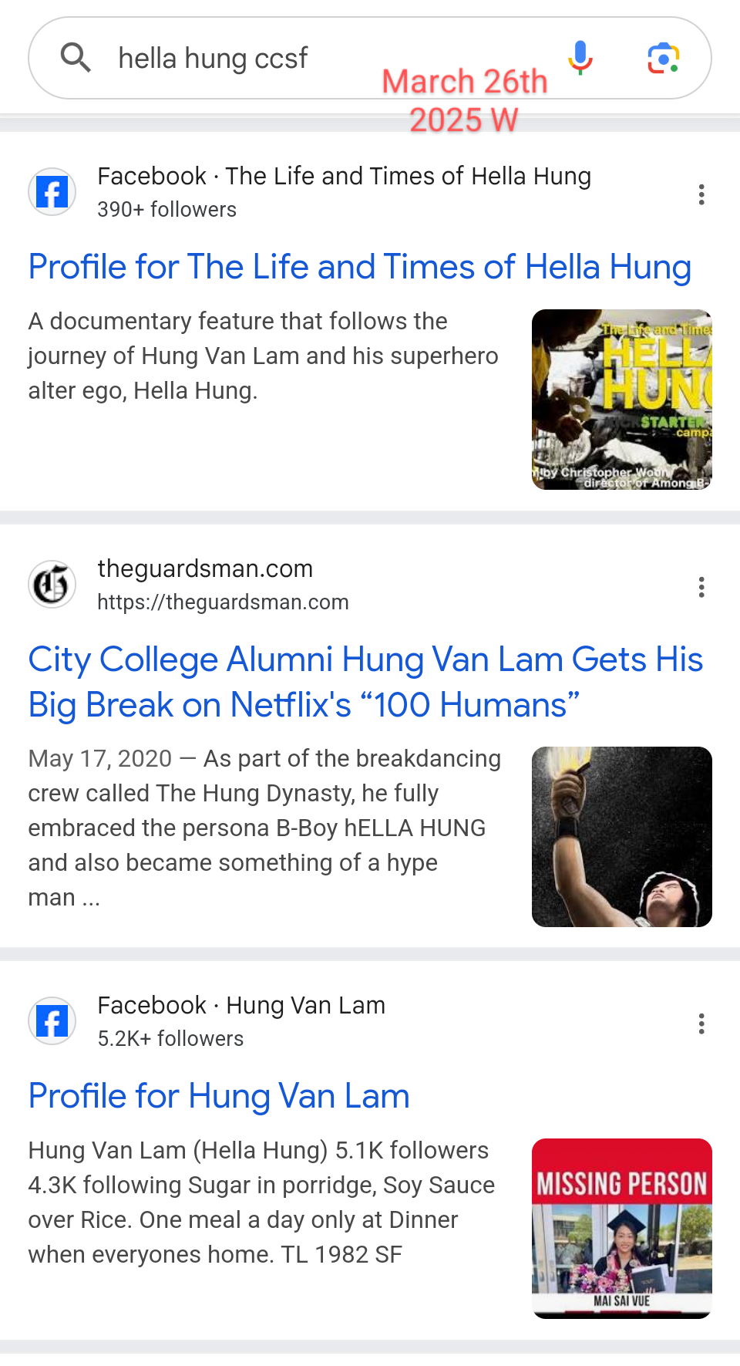Click the Missing Person thumbnail image
This screenshot has height=1366, width=740.
[621, 1229]
